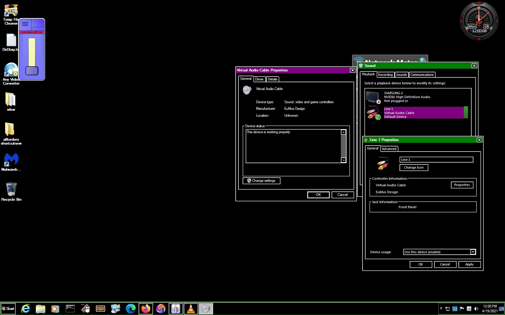The height and width of the screenshot is (315, 505).
Task: Switch to Driver tab in Virtual Audio Cable Properties
Action: tap(259, 79)
